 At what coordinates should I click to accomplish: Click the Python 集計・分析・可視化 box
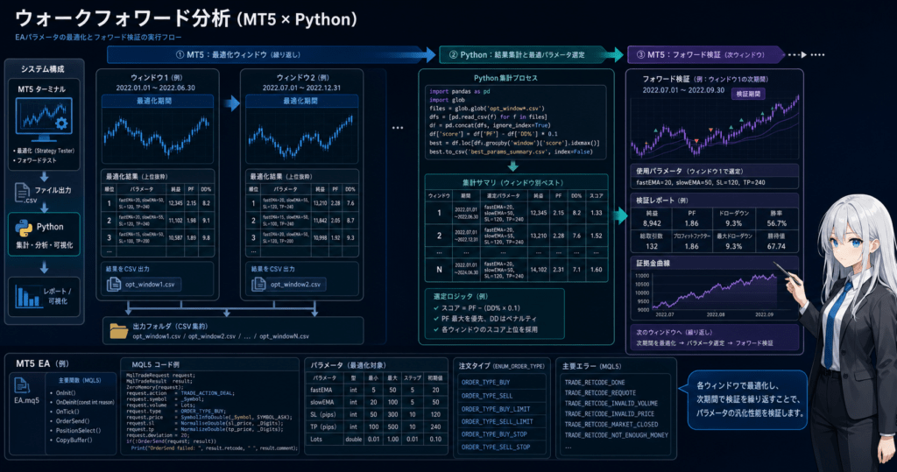[44, 235]
